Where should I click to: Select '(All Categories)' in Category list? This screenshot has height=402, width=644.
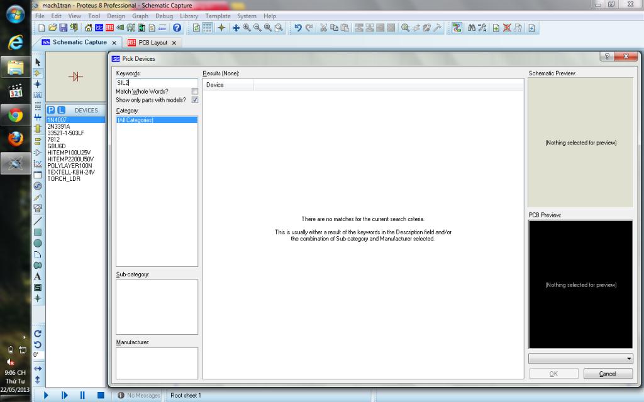[x=157, y=120]
